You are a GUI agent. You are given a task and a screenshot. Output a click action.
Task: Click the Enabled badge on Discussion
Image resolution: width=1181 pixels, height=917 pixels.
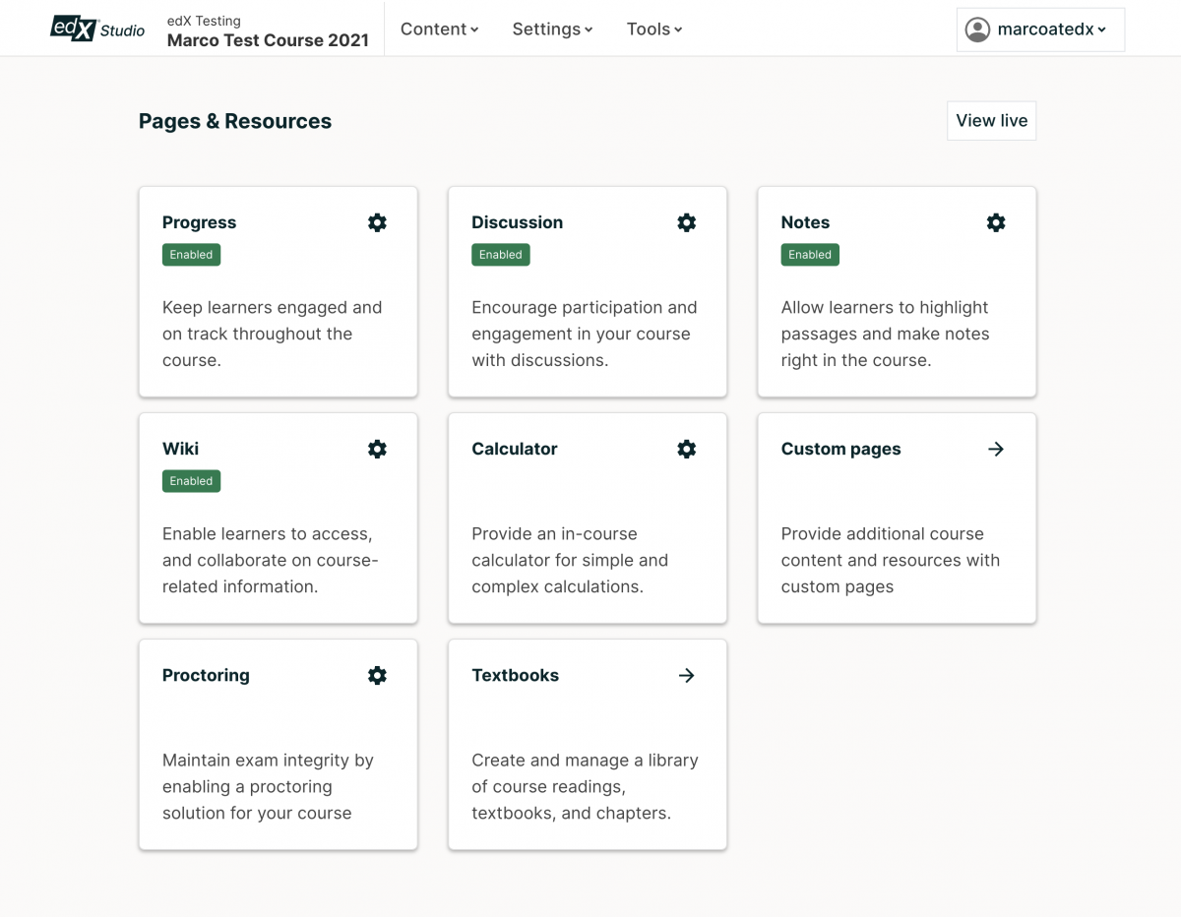tap(500, 255)
